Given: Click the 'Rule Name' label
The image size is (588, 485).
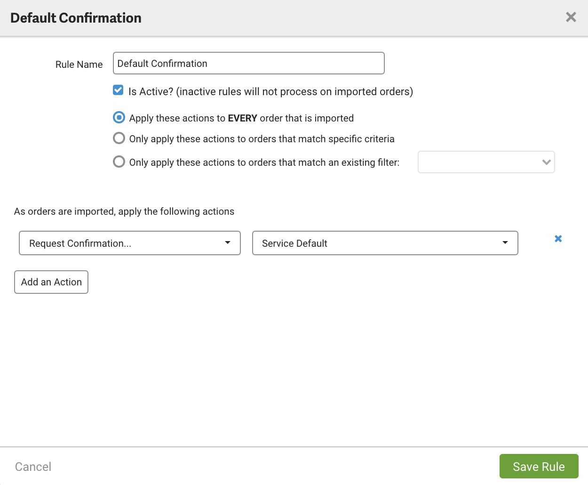Looking at the screenshot, I should (x=79, y=65).
